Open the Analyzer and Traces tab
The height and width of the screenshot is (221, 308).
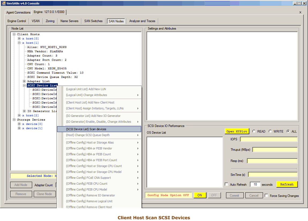point(142,21)
